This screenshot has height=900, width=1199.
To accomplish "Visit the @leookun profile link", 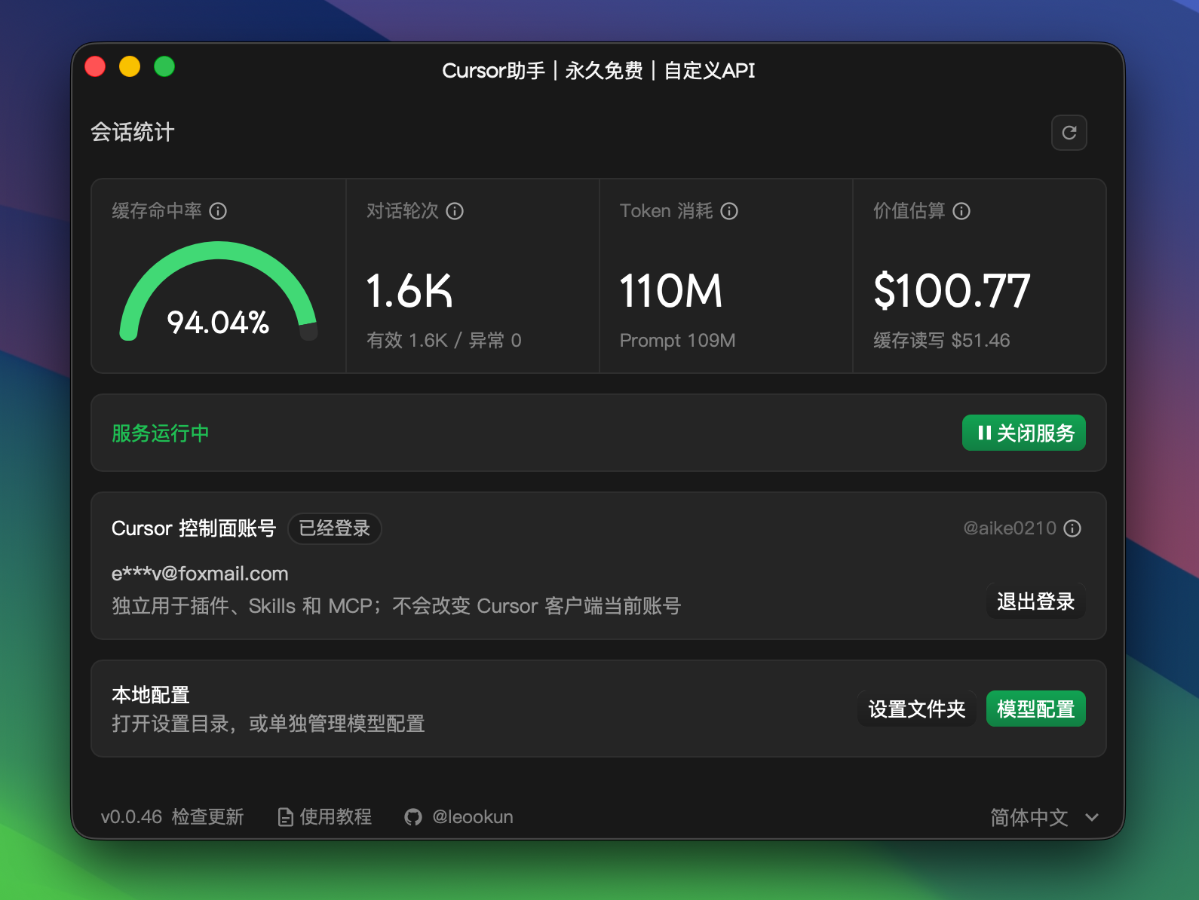I will (x=472, y=817).
